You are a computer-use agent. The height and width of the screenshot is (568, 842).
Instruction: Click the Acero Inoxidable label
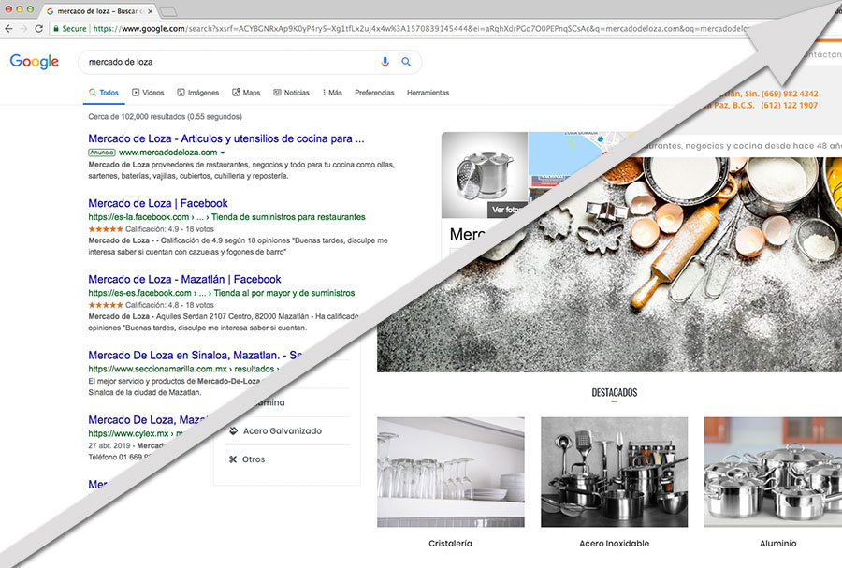pyautogui.click(x=615, y=544)
